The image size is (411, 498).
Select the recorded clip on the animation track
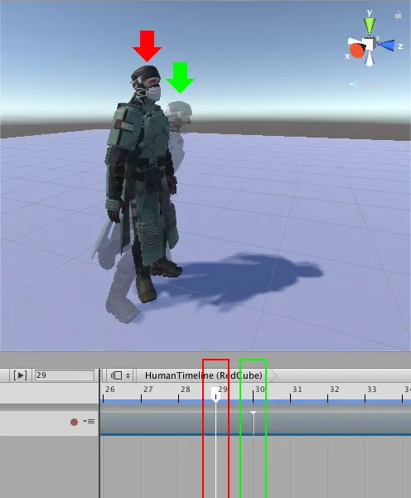click(x=255, y=423)
